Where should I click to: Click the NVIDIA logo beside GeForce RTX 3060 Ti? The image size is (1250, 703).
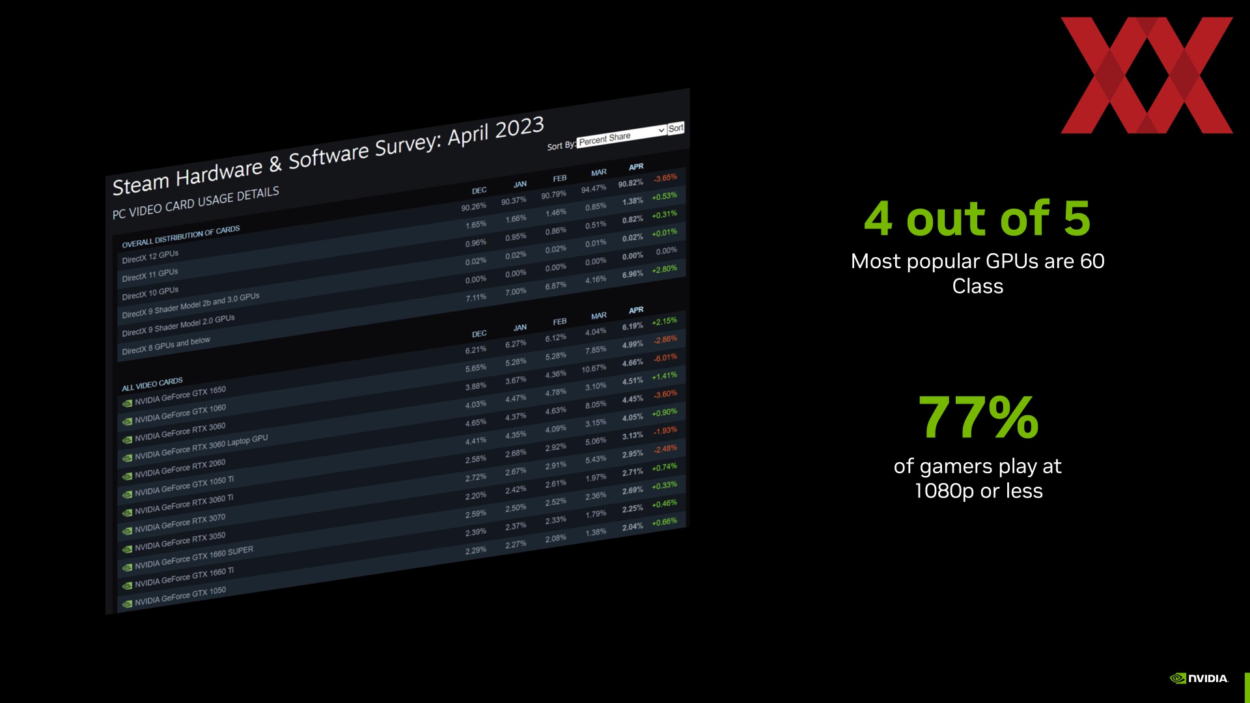(127, 513)
